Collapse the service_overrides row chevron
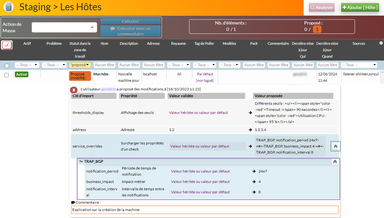This screenshot has width=384, height=218. 336,146
